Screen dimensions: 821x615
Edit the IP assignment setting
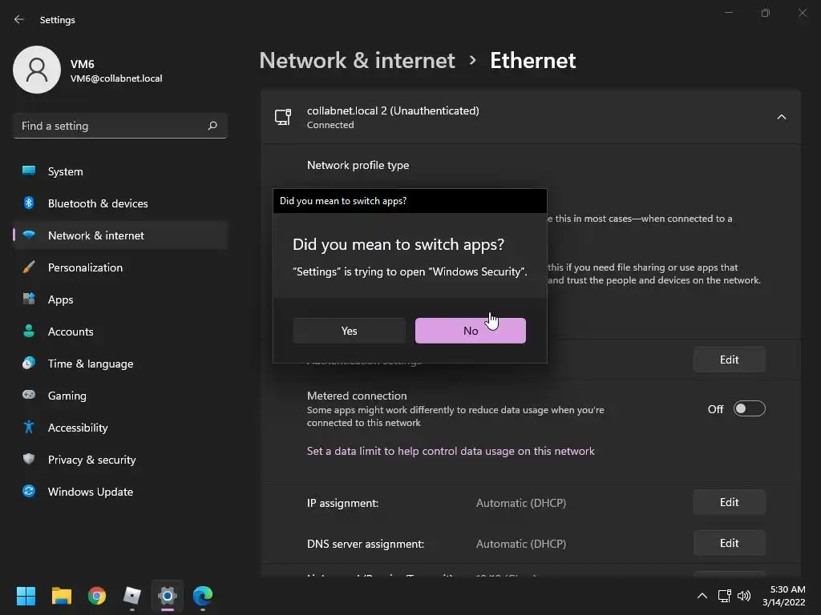pos(729,502)
